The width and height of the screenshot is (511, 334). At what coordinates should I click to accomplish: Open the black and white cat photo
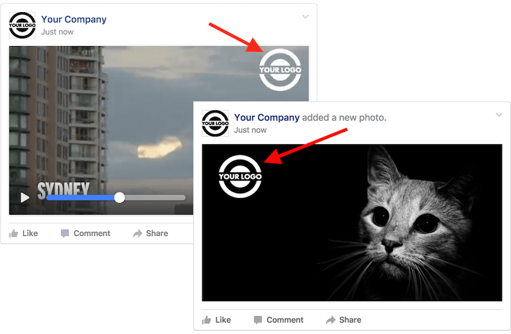[x=352, y=222]
